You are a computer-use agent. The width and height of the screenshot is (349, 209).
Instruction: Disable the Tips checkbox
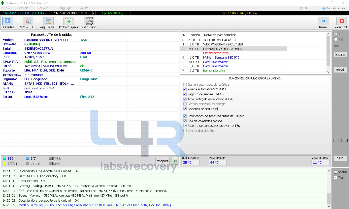coord(335,178)
